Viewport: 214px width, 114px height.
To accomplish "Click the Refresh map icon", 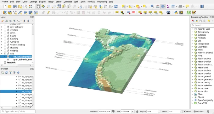I will pos(116,6).
